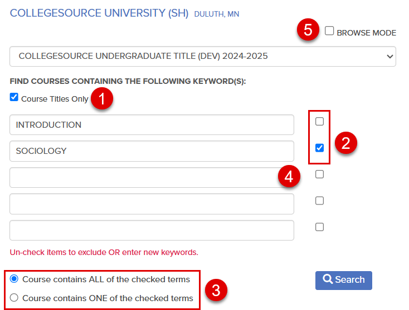
Task: Tick the checkbox for the fifth keyword field
Action: click(319, 227)
